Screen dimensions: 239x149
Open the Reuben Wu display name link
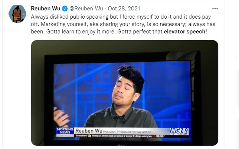point(46,9)
